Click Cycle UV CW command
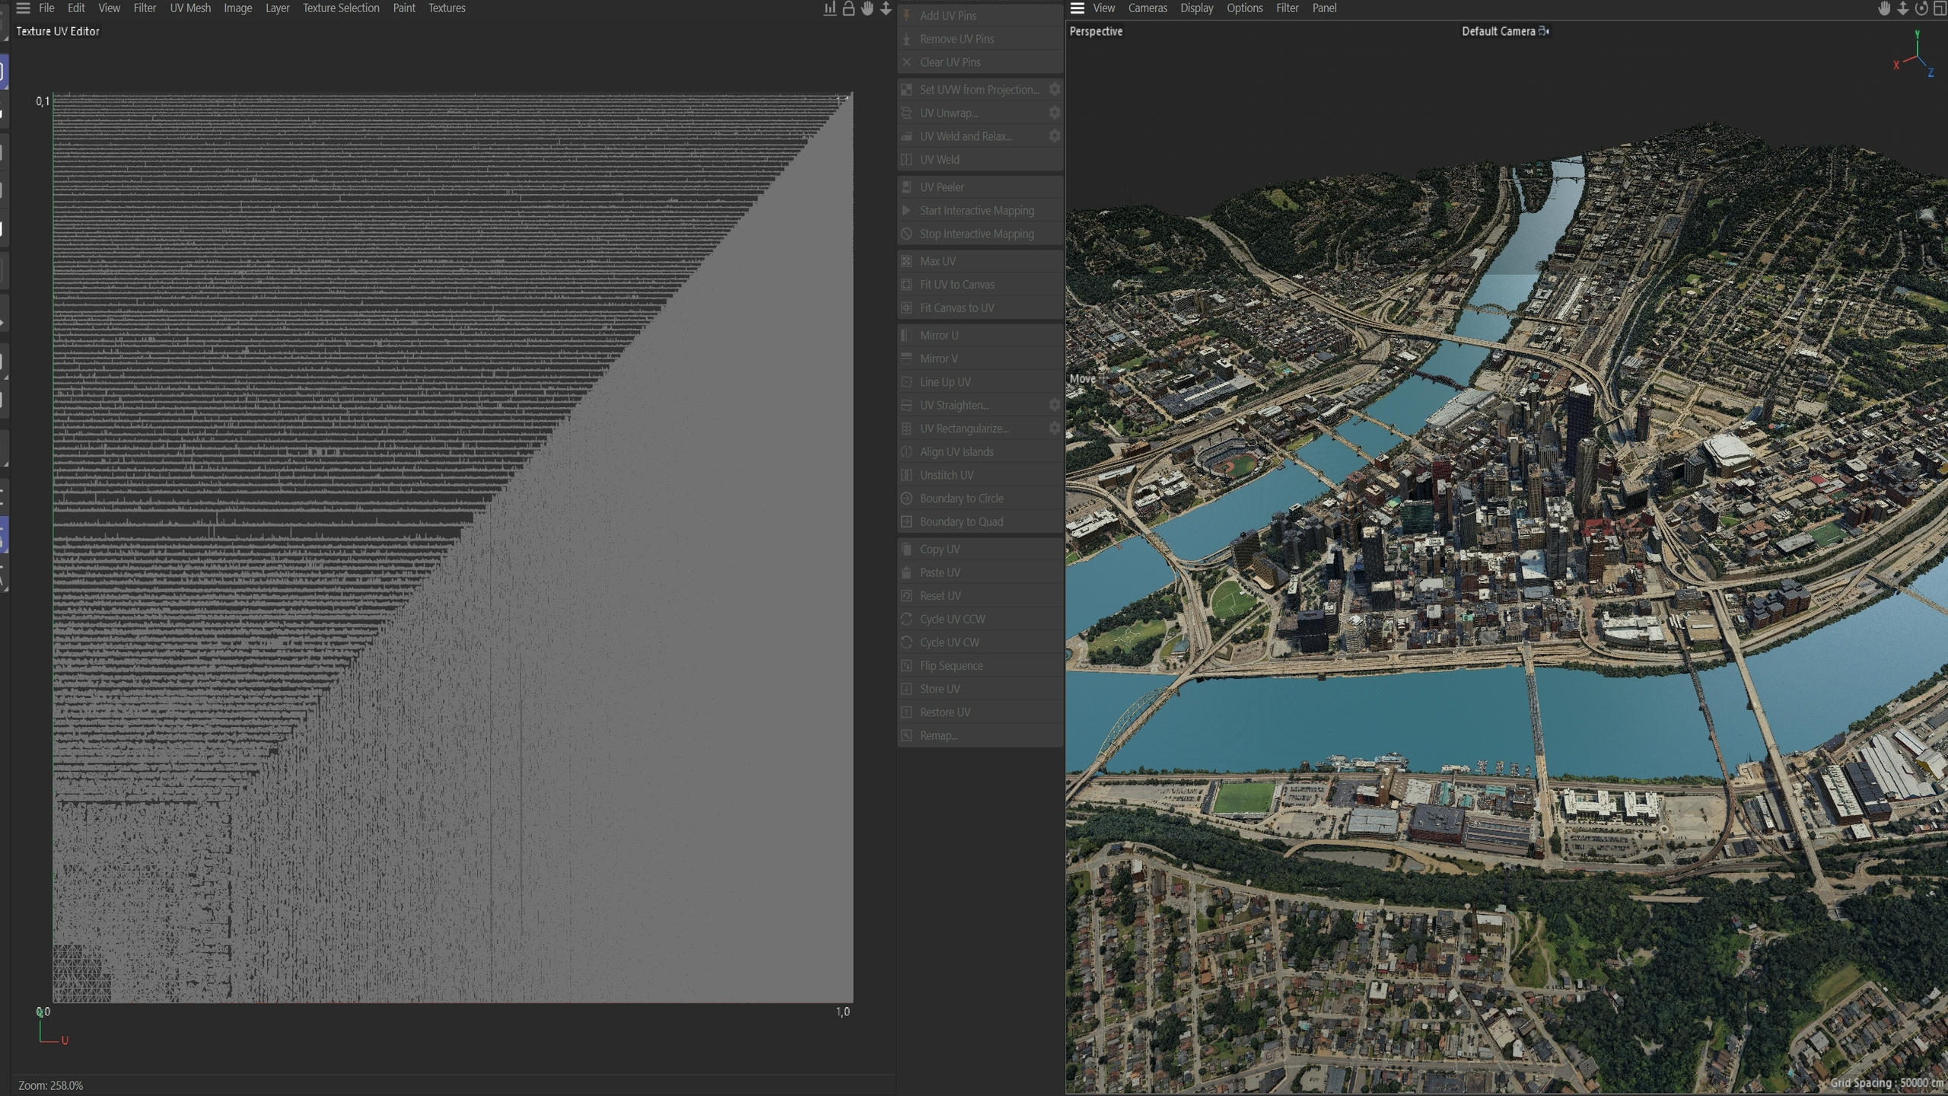This screenshot has width=1948, height=1096. (980, 642)
